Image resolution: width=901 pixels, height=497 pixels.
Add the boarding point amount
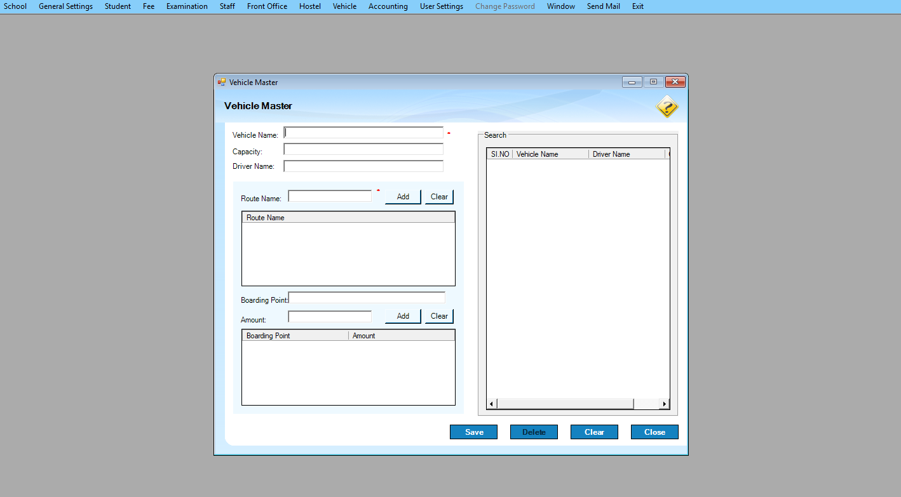(x=403, y=316)
